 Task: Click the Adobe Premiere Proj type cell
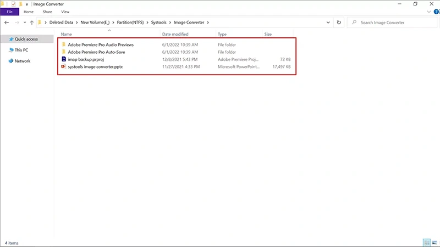pos(238,59)
